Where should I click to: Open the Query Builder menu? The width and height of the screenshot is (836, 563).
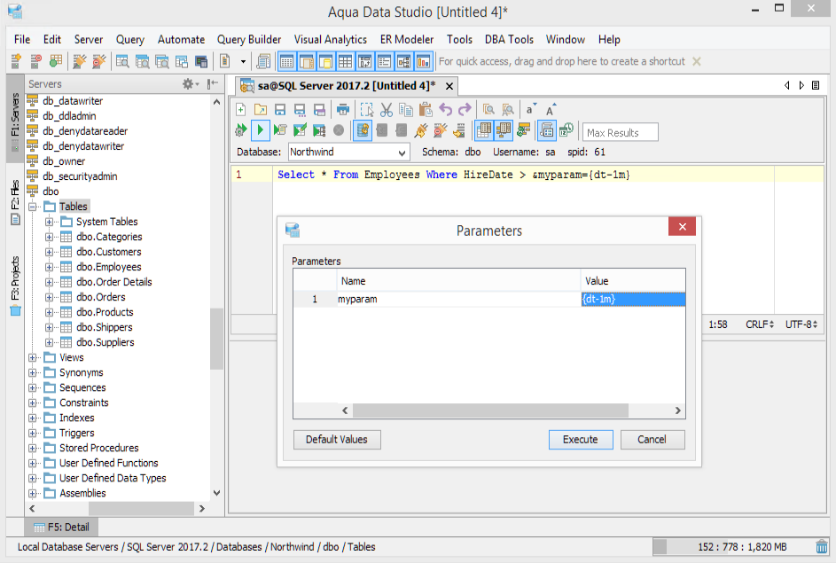pyautogui.click(x=249, y=39)
